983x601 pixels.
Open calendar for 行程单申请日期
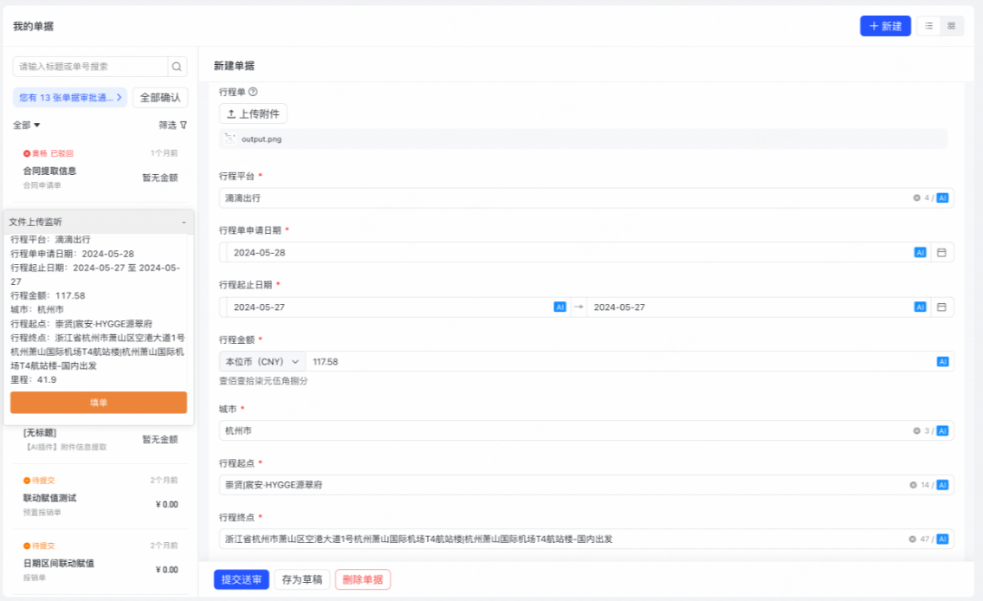[x=941, y=253]
